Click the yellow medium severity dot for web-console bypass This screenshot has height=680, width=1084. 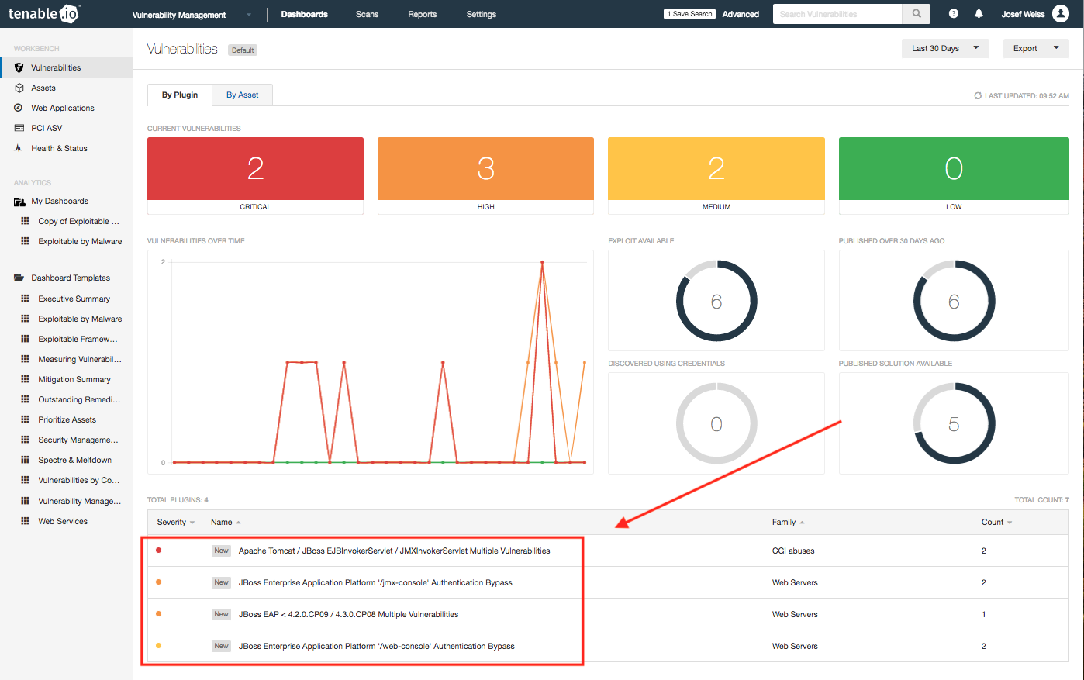click(x=159, y=646)
